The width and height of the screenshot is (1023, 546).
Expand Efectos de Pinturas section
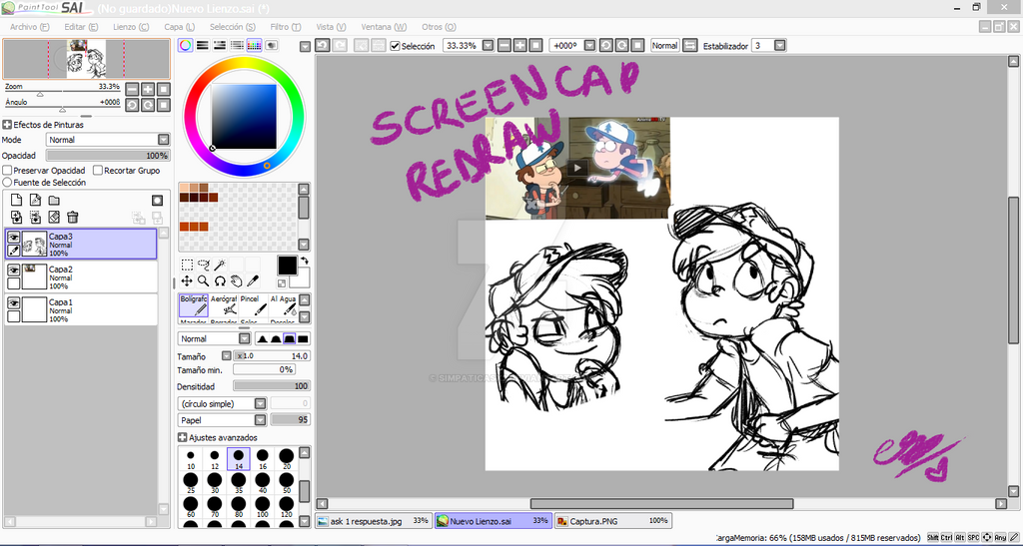7,125
